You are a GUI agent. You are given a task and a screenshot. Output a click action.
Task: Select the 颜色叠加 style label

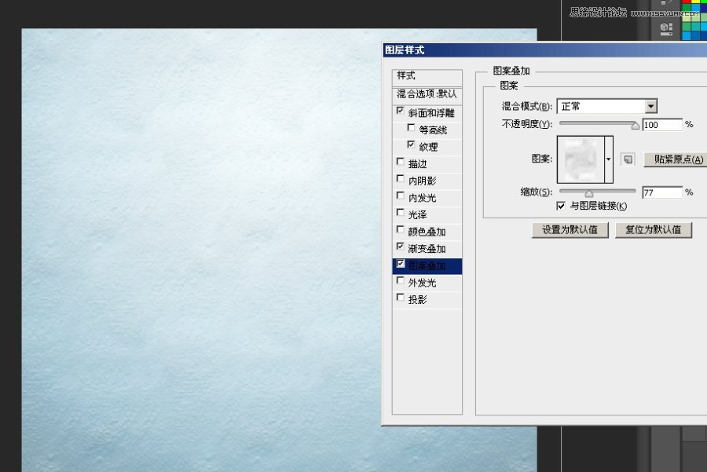(427, 232)
